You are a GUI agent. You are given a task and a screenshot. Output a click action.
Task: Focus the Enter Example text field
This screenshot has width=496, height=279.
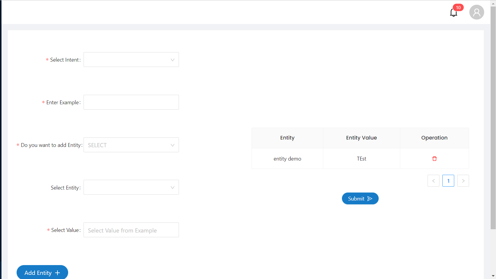131,102
